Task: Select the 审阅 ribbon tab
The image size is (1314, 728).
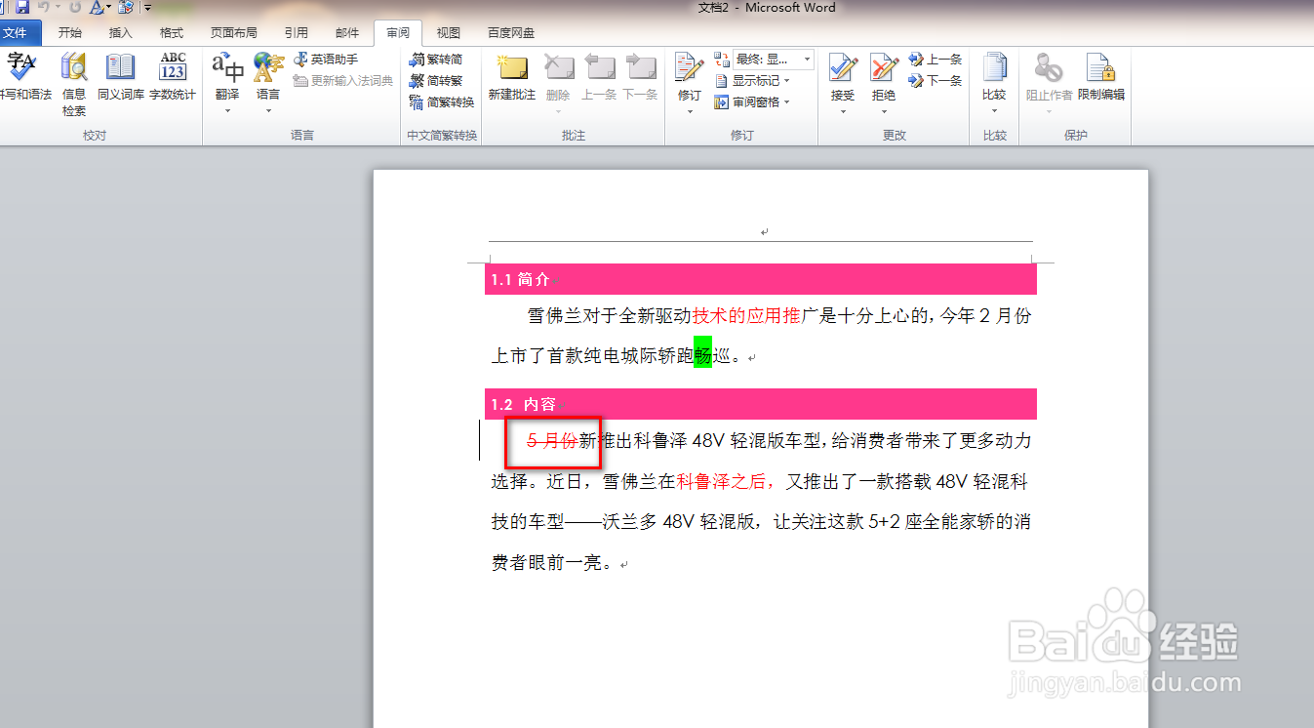Action: point(398,33)
